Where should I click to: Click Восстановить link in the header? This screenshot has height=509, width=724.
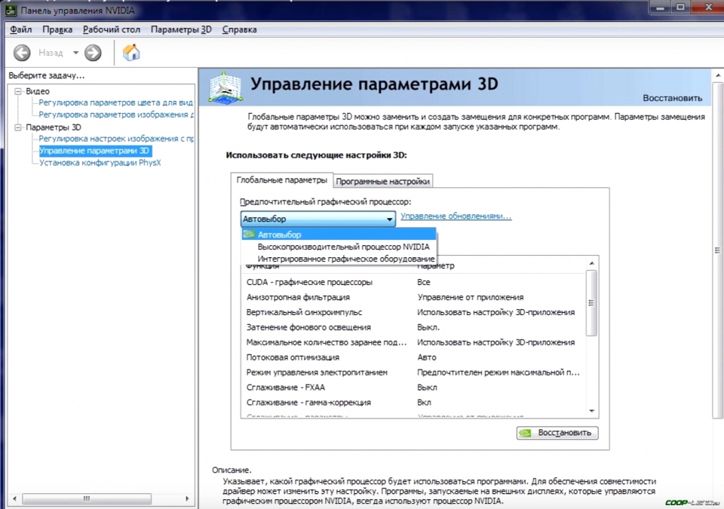tap(672, 98)
